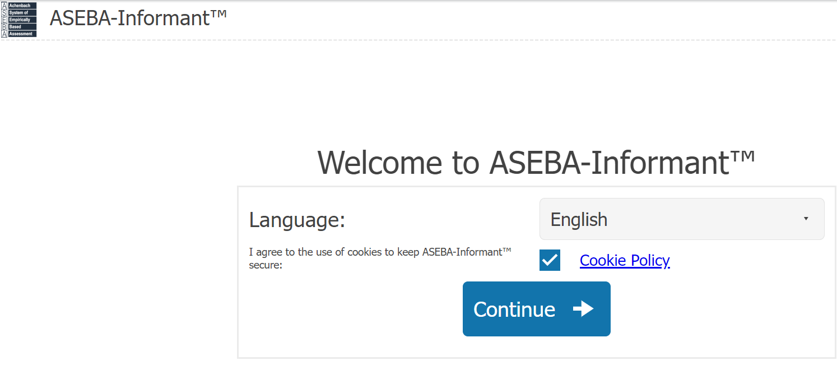Image resolution: width=837 pixels, height=365 pixels.
Task: Click the 'Empirically' row of the logo
Action: coord(22,20)
